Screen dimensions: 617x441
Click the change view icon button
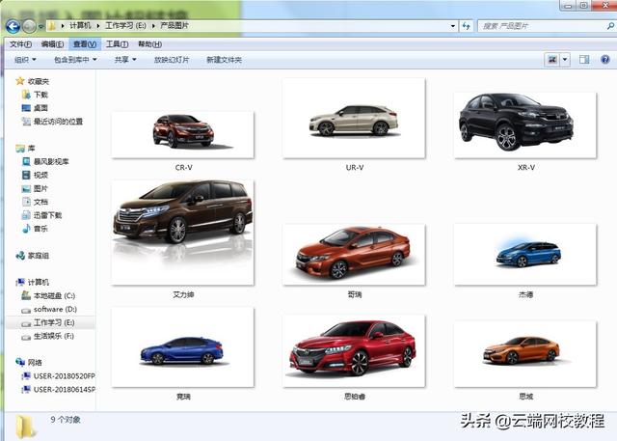[x=552, y=60]
